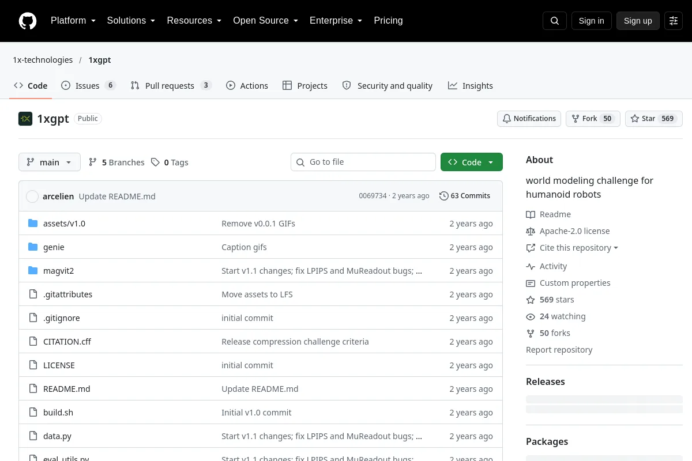The height and width of the screenshot is (461, 692).
Task: Switch to the Issues tab
Action: [x=89, y=85]
